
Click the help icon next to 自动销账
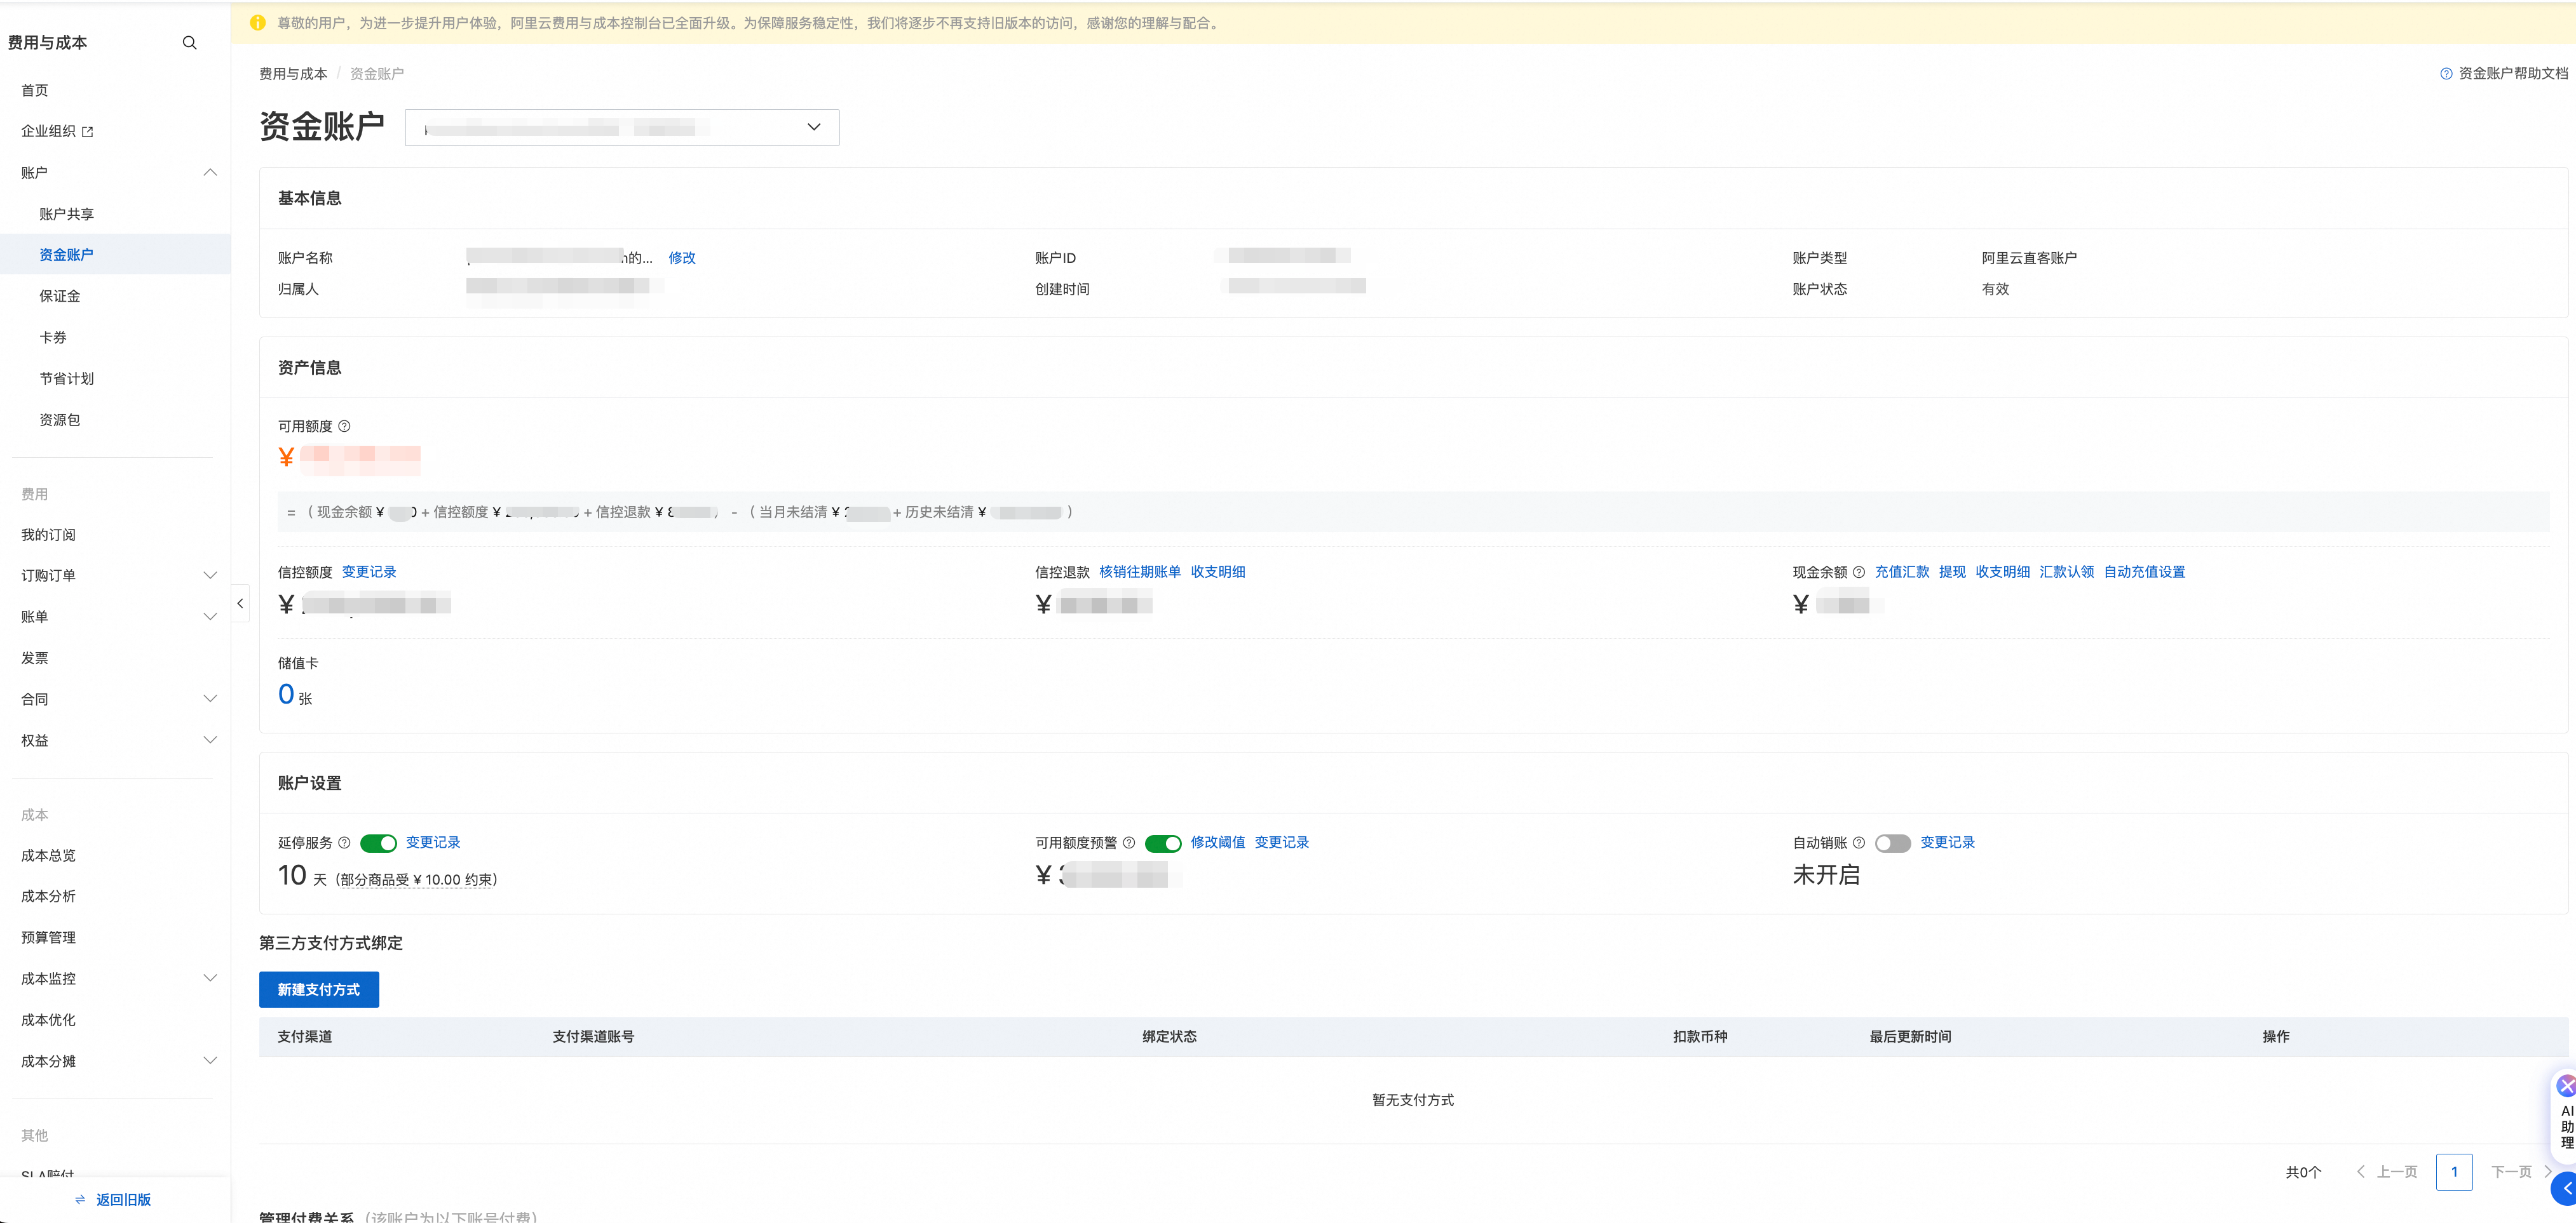1858,843
